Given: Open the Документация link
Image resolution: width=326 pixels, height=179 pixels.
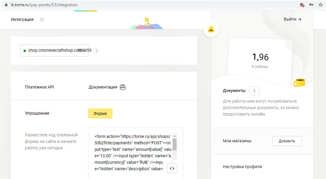Looking at the screenshot, I should click(x=103, y=87).
